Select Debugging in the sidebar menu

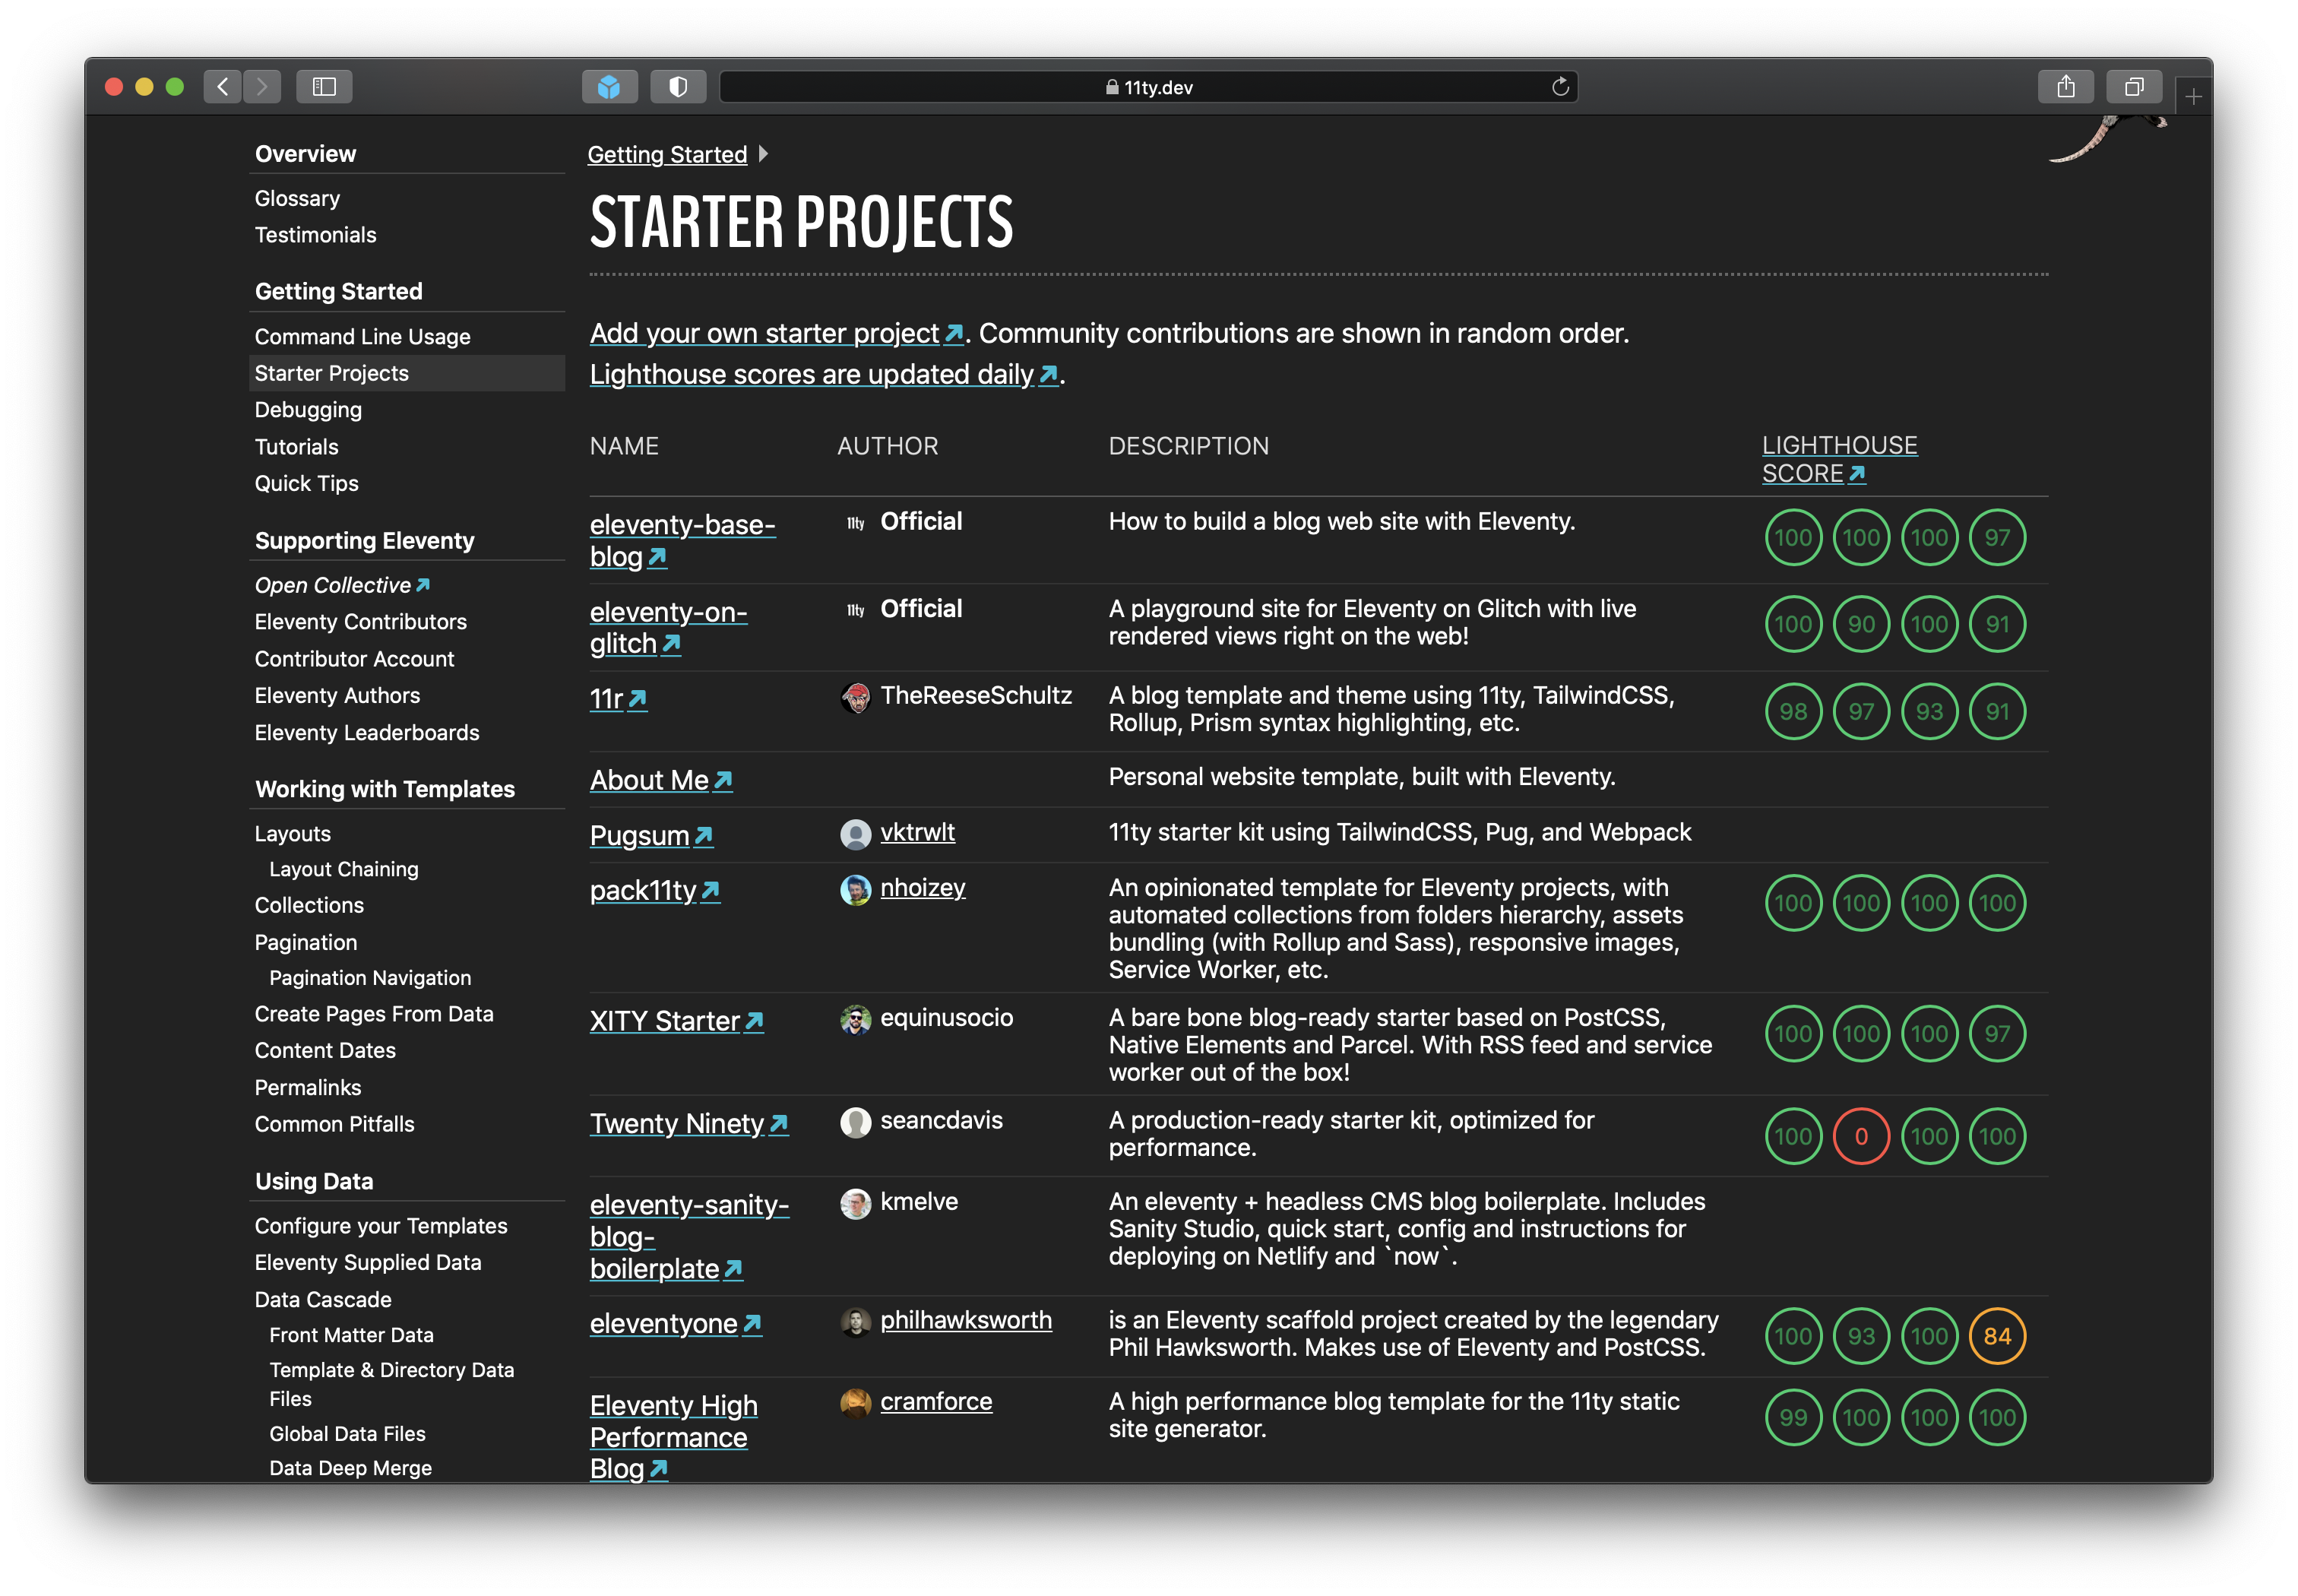[x=308, y=410]
